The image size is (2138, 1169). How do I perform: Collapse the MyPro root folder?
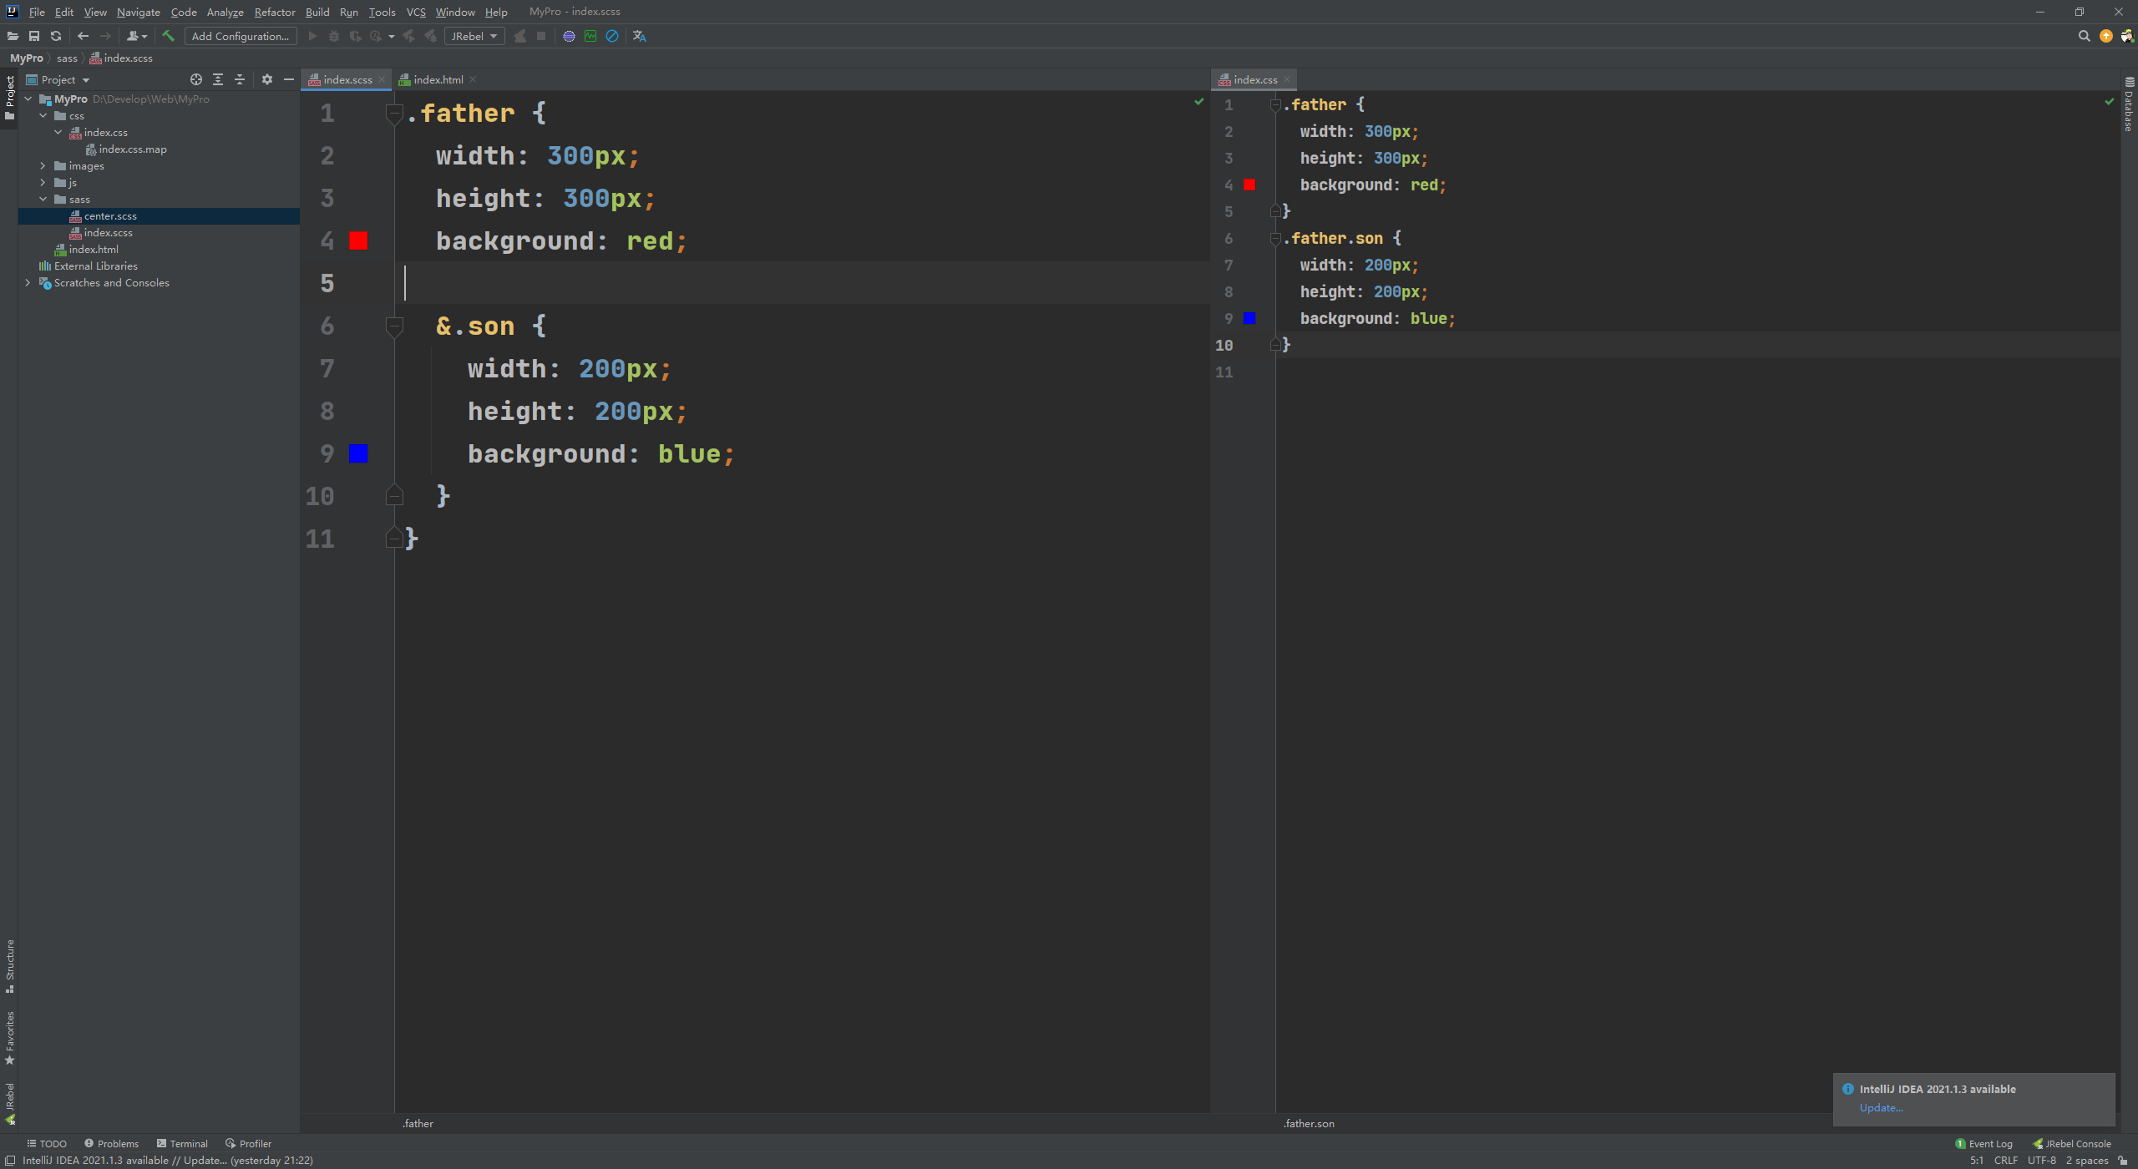(28, 99)
